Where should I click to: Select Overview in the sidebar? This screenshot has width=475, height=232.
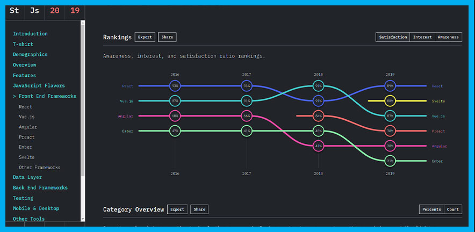point(24,65)
